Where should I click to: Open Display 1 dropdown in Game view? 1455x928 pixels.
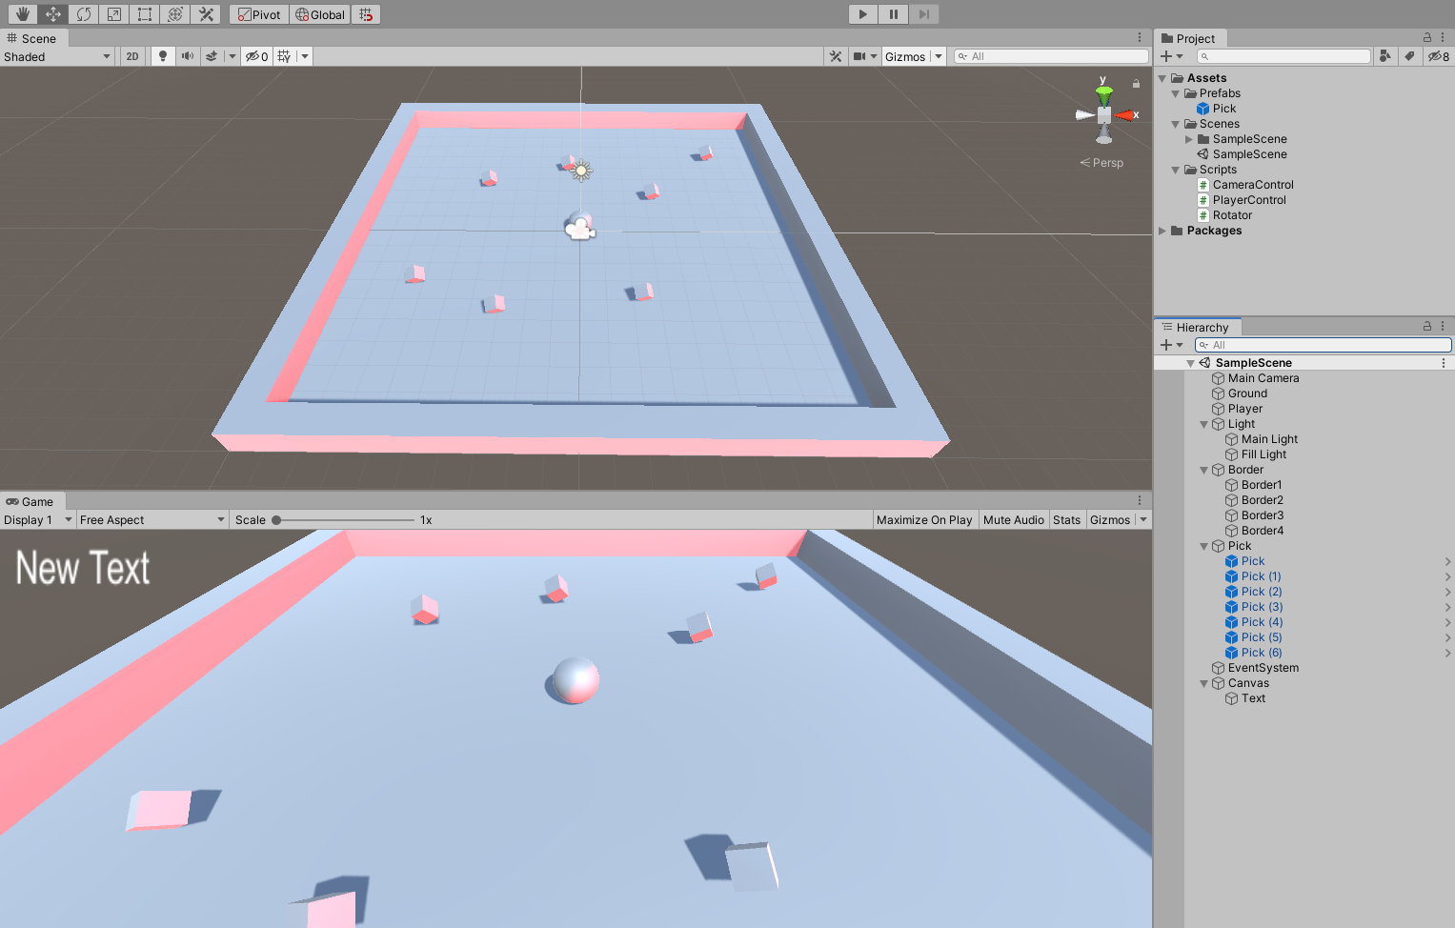click(x=38, y=519)
